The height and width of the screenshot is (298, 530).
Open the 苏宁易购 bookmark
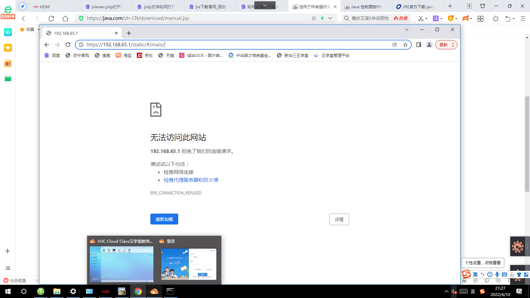tap(77, 55)
